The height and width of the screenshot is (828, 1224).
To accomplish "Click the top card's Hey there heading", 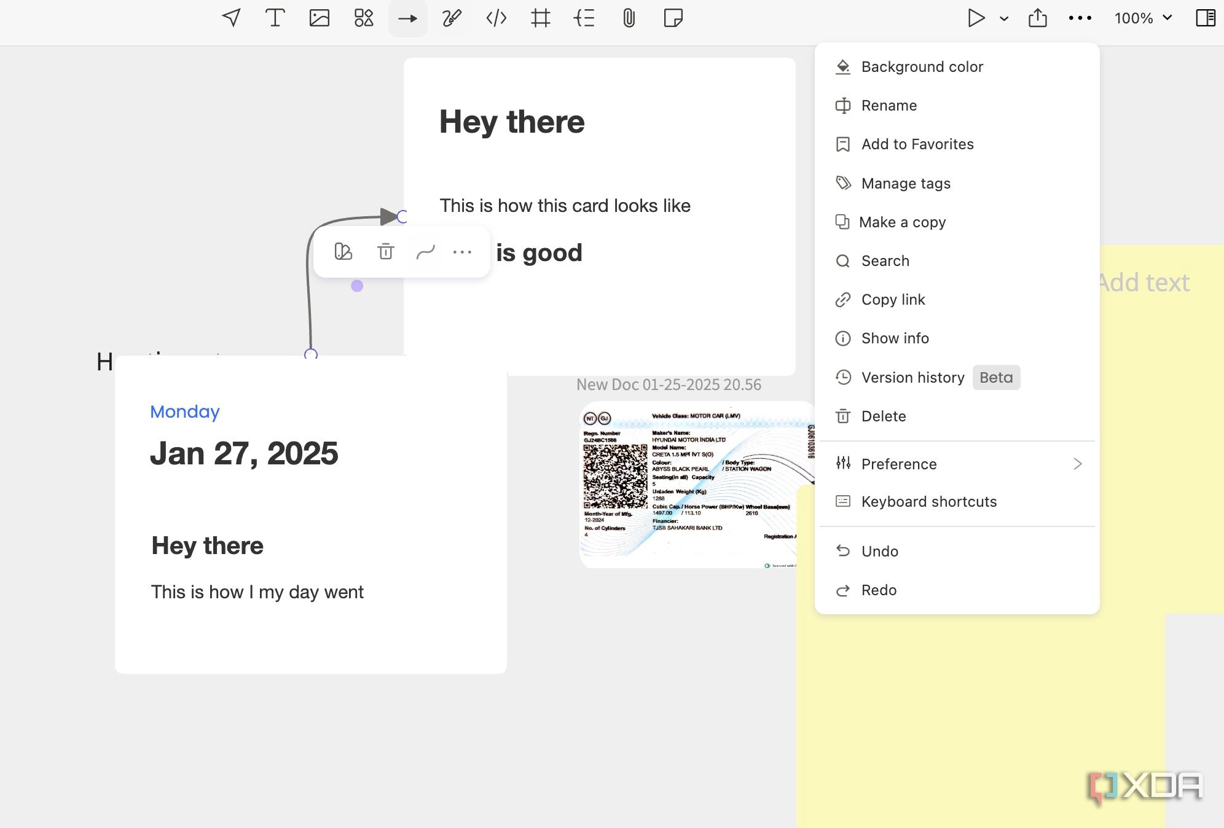I will coord(512,122).
